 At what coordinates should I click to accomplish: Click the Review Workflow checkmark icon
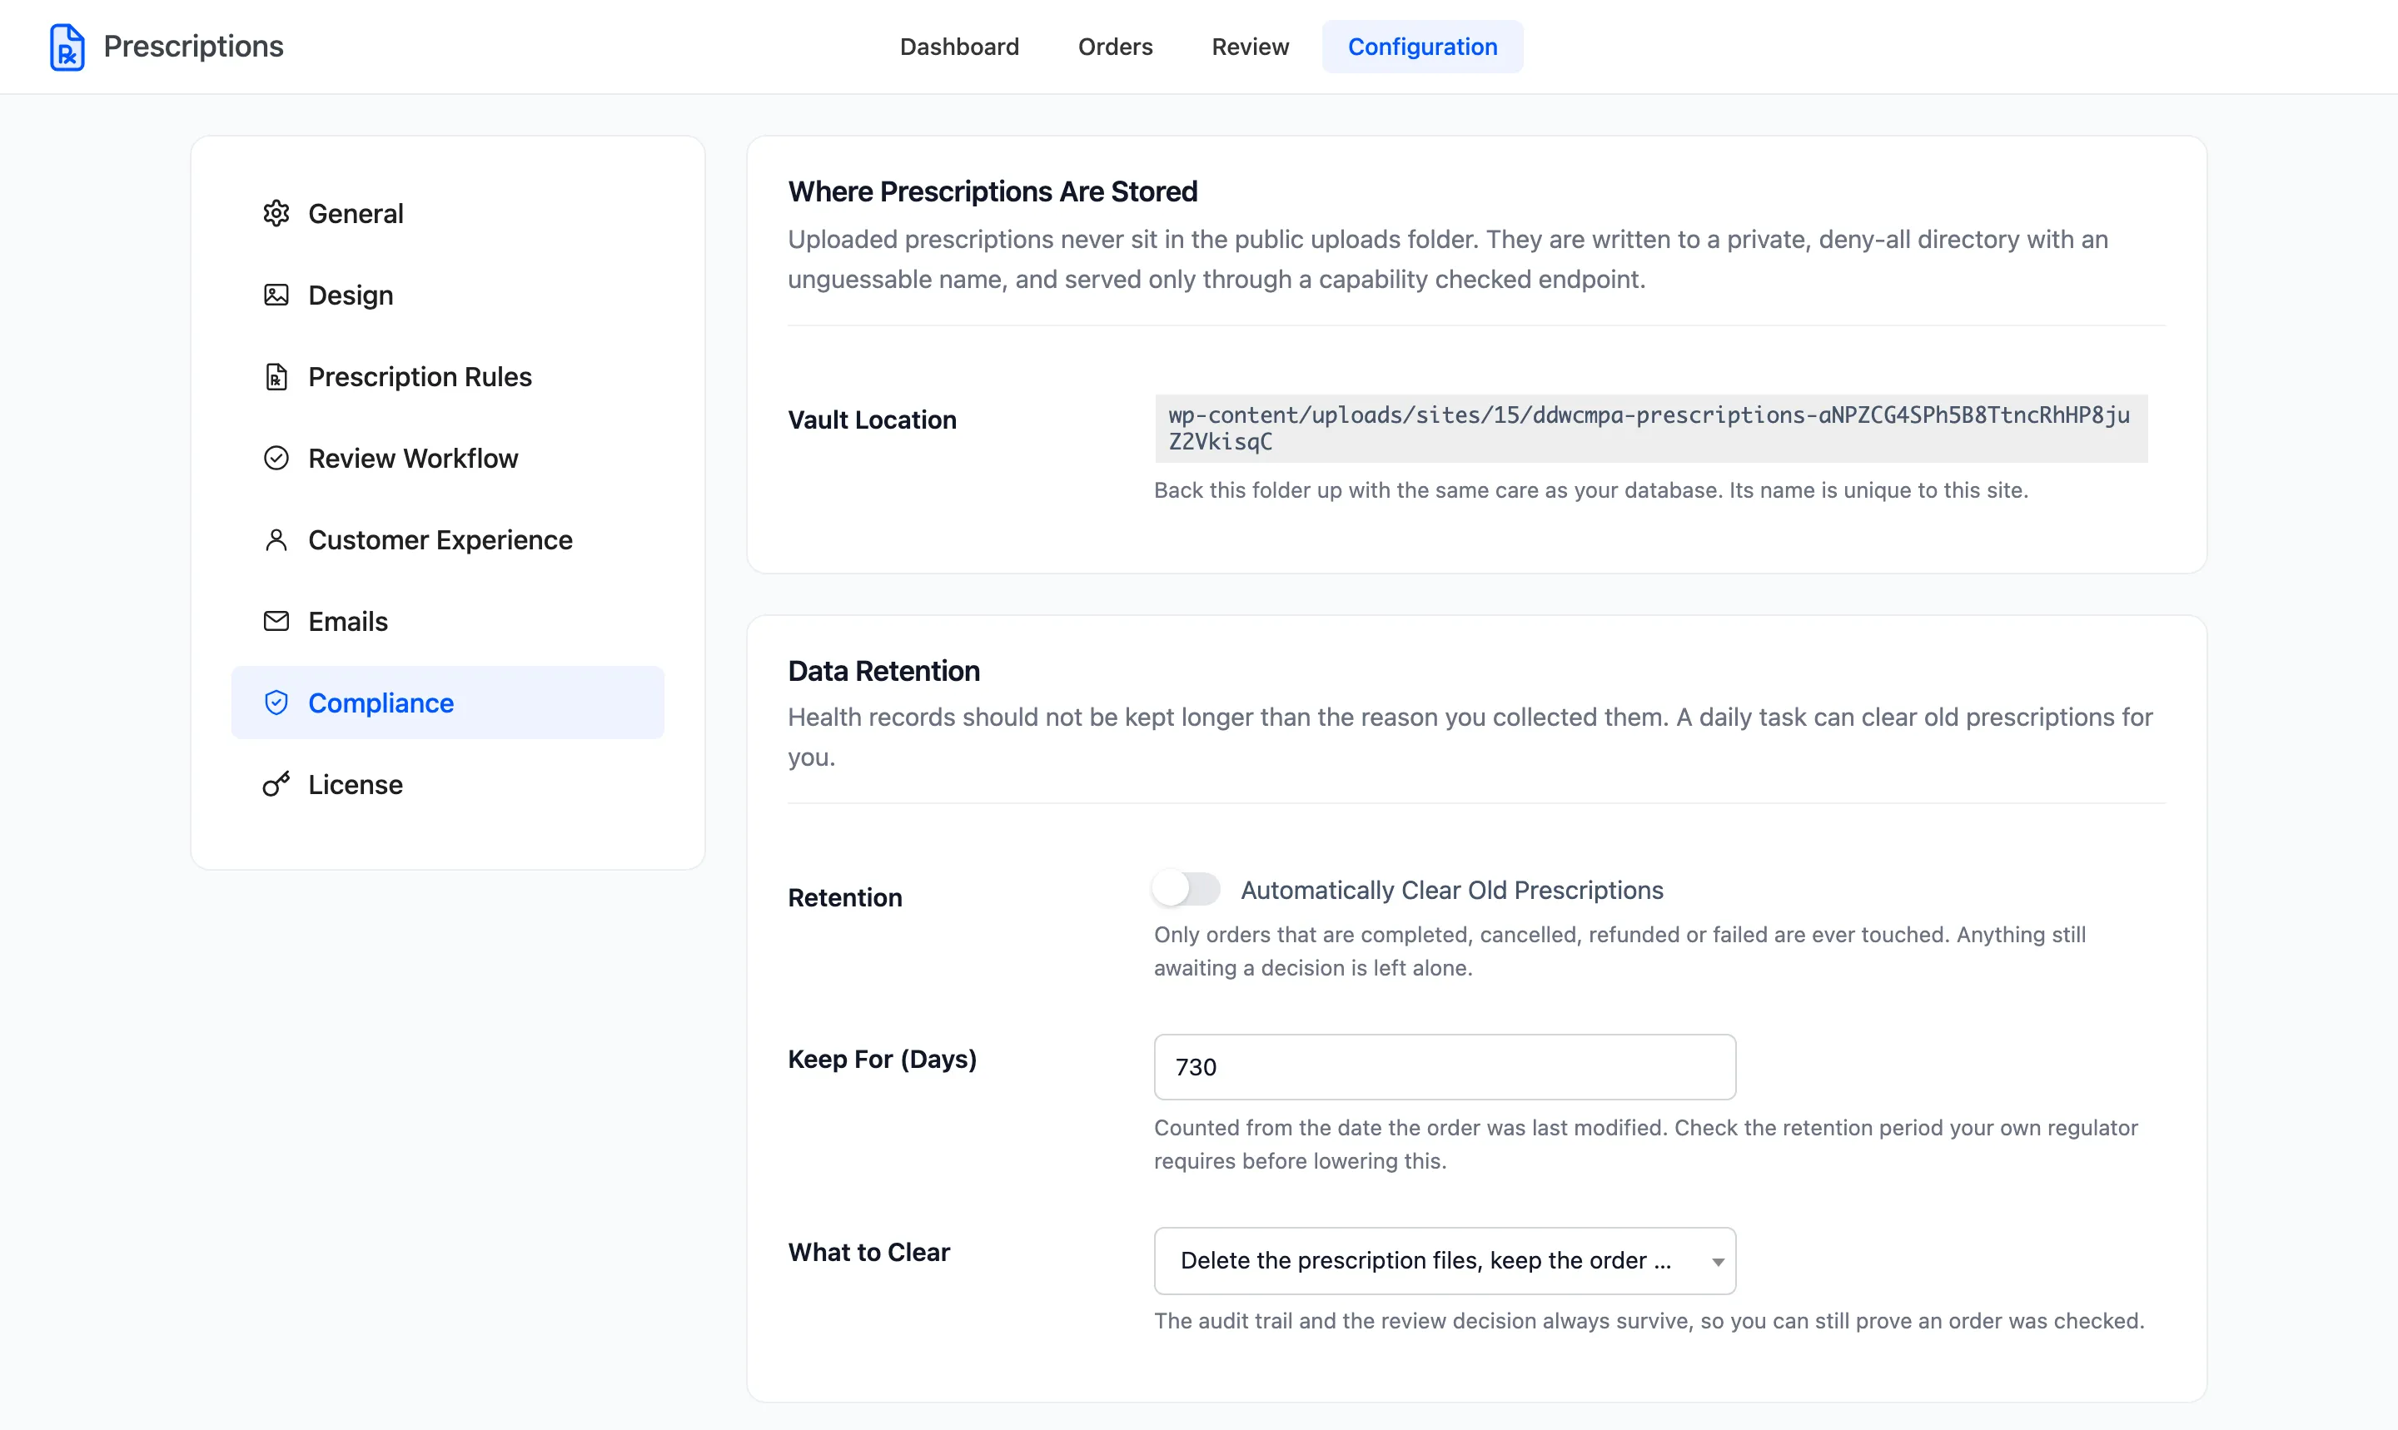tap(276, 458)
